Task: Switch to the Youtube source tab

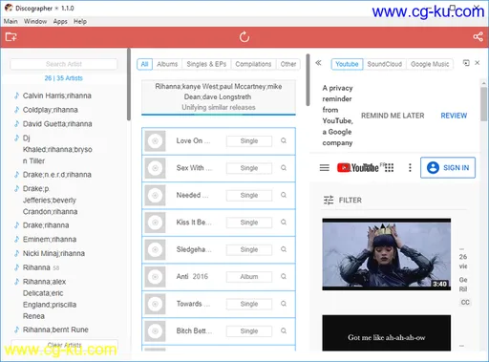Action: point(347,64)
